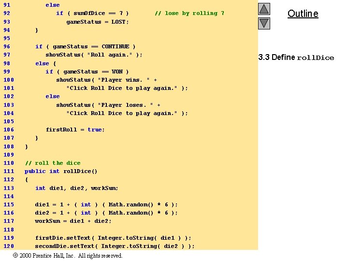Image resolution: width=348 pixels, height=261 pixels.
Task: Open the Outline link
Action: tap(303, 14)
